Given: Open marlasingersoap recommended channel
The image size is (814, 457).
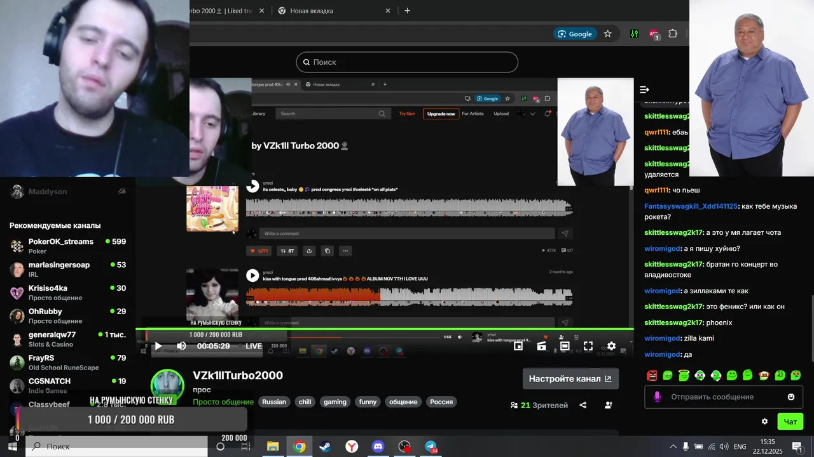Looking at the screenshot, I should 67,269.
